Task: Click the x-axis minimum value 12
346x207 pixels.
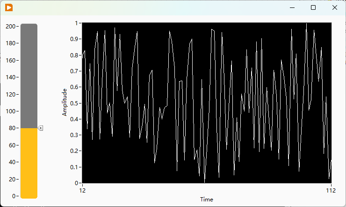Action: click(x=82, y=191)
